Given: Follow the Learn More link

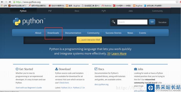Looking at the screenshot, I should pyautogui.click(x=119, y=53).
